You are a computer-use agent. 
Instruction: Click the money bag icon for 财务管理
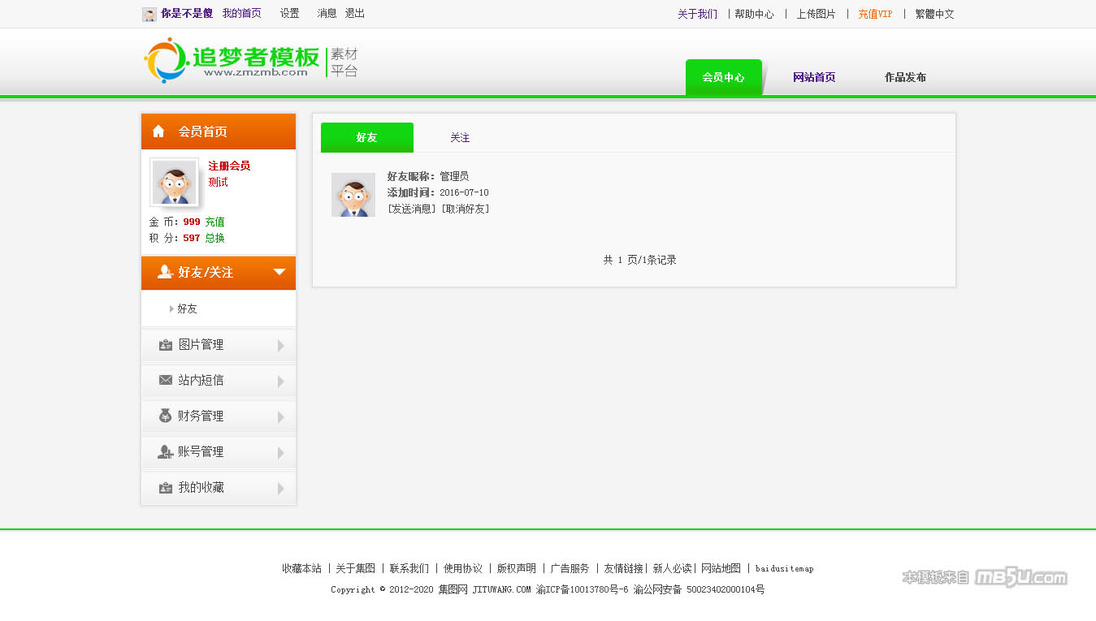click(x=166, y=416)
